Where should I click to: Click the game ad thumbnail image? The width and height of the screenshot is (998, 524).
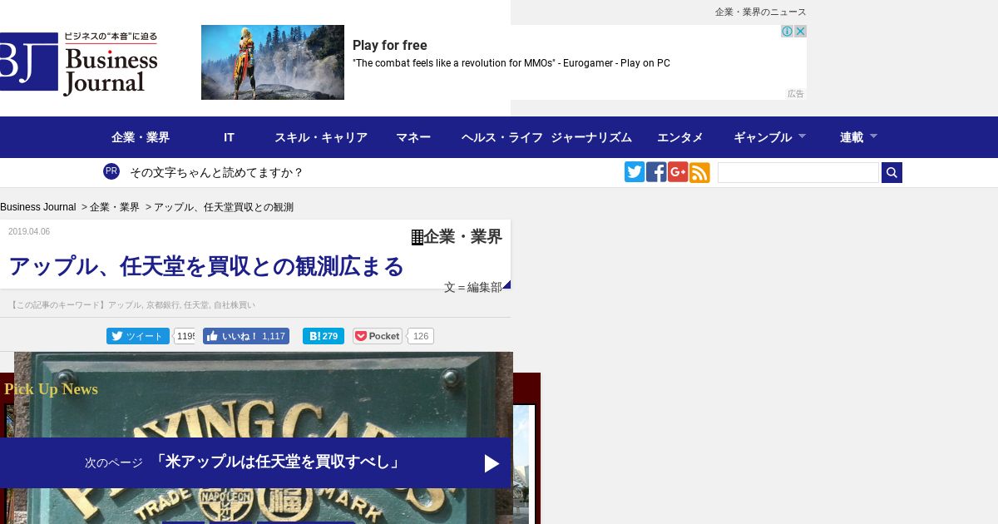pos(273,62)
